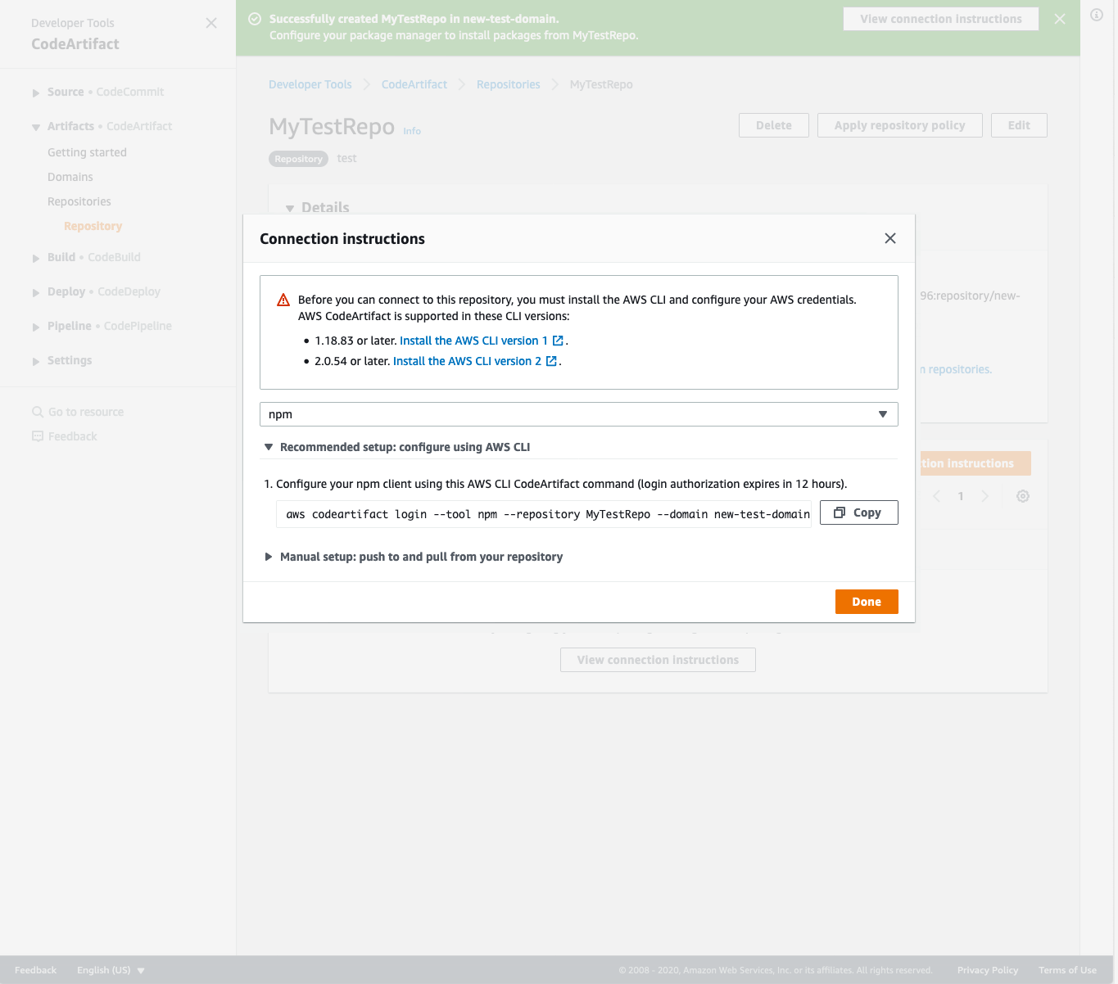Viewport: 1118px width, 984px height.
Task: Collapse the Artifacts CodeArtifact section
Action: 36,127
